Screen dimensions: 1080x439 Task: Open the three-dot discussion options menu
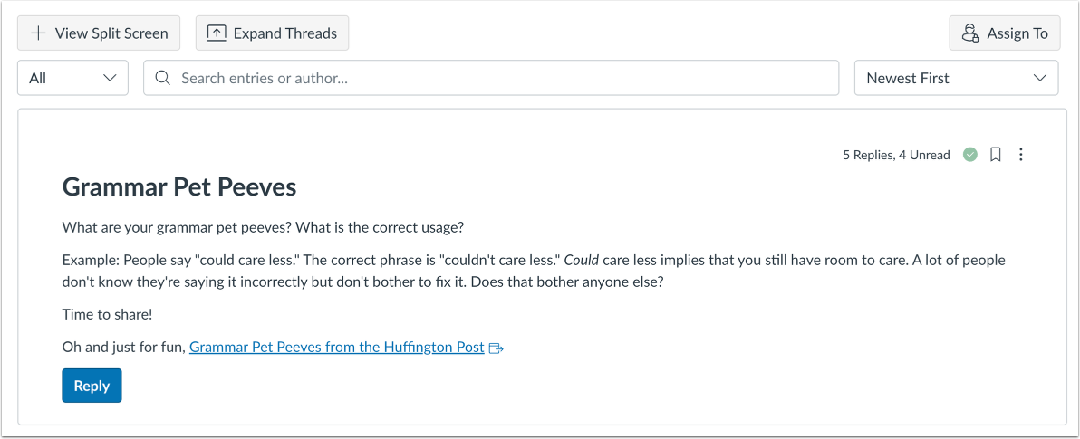coord(1021,155)
